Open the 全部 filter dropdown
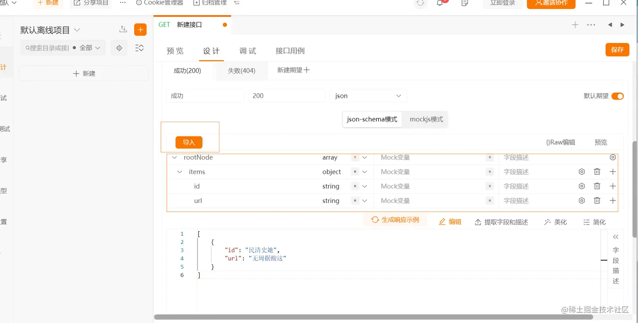This screenshot has width=638, height=323. pos(89,48)
